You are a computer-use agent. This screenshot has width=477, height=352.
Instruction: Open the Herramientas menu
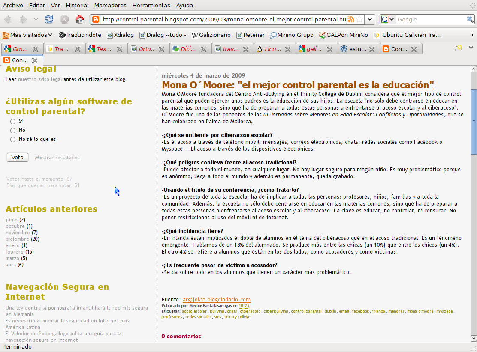click(151, 5)
